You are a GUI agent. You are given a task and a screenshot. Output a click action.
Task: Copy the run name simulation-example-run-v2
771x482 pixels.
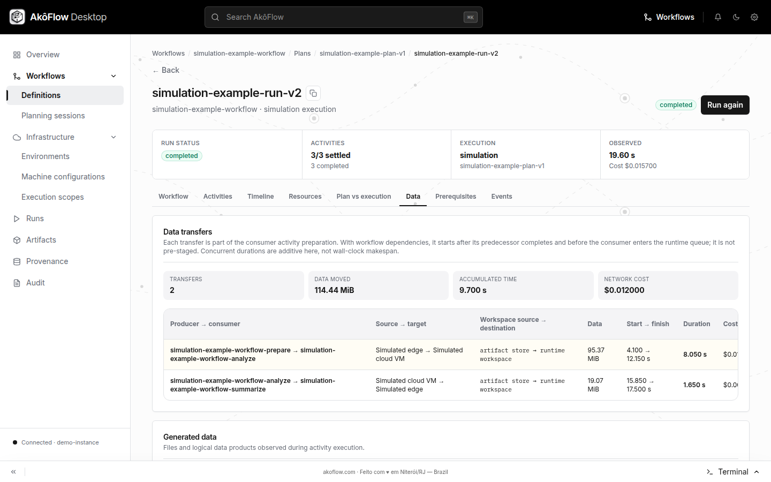pos(313,93)
